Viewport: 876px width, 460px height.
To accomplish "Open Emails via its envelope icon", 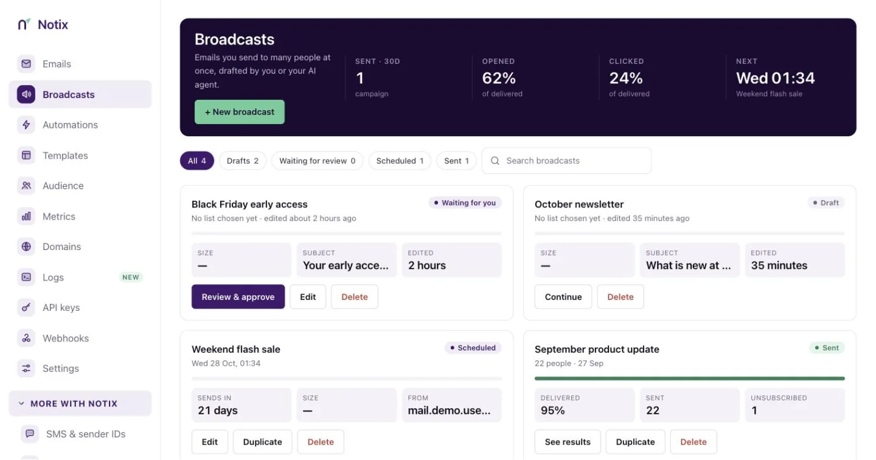I will coord(26,64).
